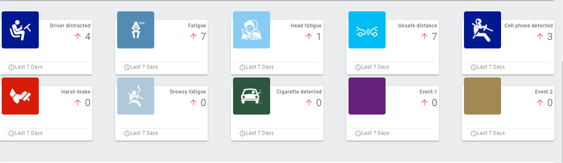Select the red Harsh brake icon
The width and height of the screenshot is (563, 163).
click(x=20, y=96)
